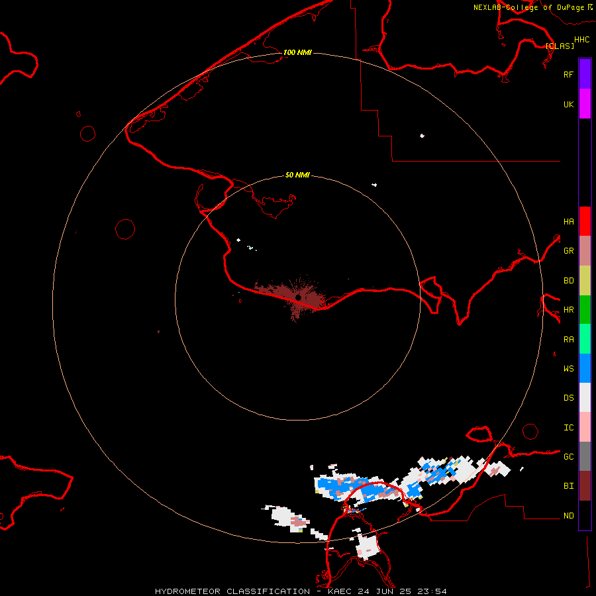Click the BI legend label

tap(568, 486)
